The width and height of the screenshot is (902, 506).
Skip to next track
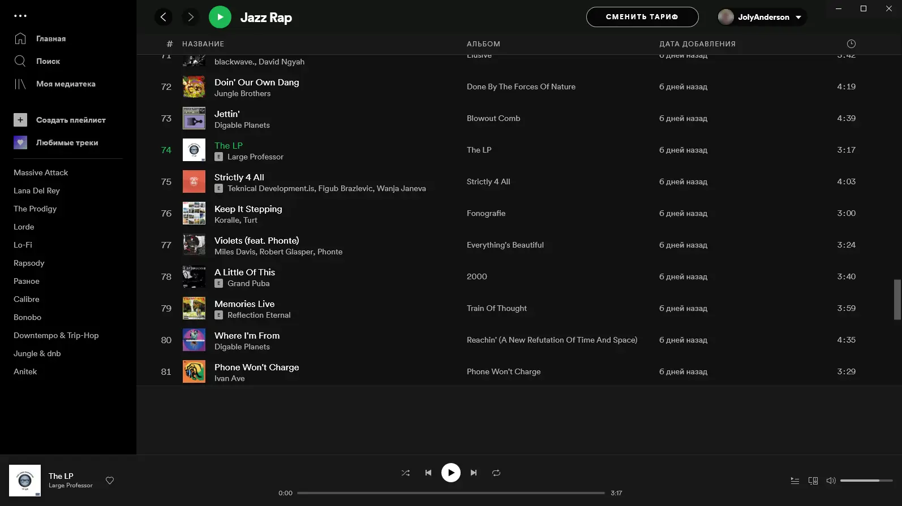474,473
